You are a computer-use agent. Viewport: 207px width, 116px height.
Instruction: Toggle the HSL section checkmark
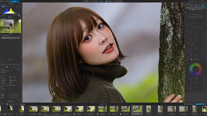(187, 57)
